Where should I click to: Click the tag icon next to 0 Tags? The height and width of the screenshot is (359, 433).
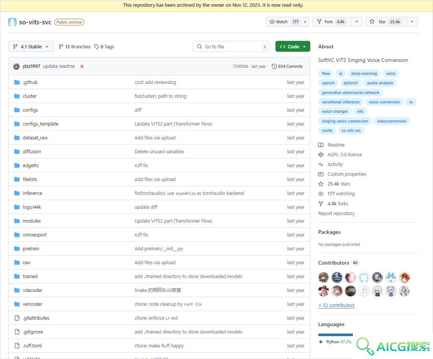coord(97,47)
